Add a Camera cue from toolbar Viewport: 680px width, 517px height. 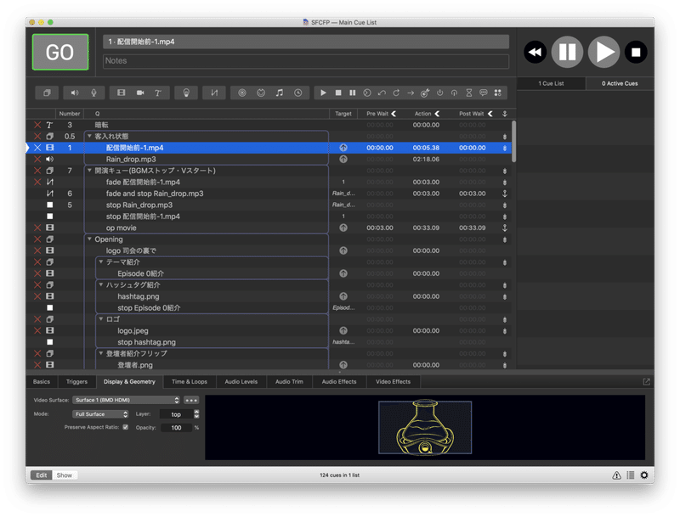coord(140,93)
